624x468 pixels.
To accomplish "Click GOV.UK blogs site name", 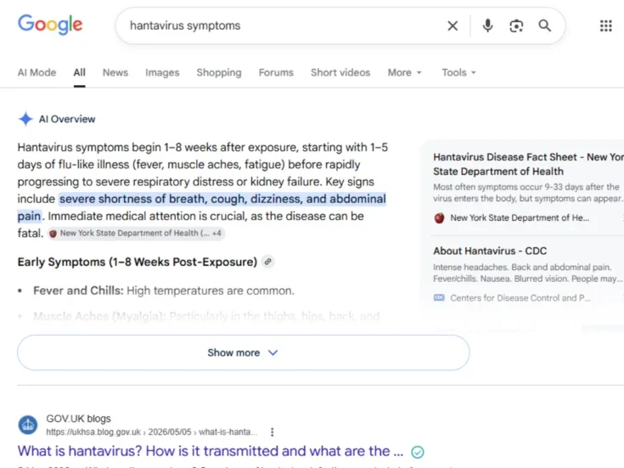I will (78, 419).
